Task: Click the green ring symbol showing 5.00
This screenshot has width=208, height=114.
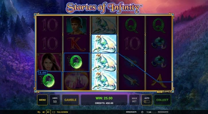Action: pos(49,81)
